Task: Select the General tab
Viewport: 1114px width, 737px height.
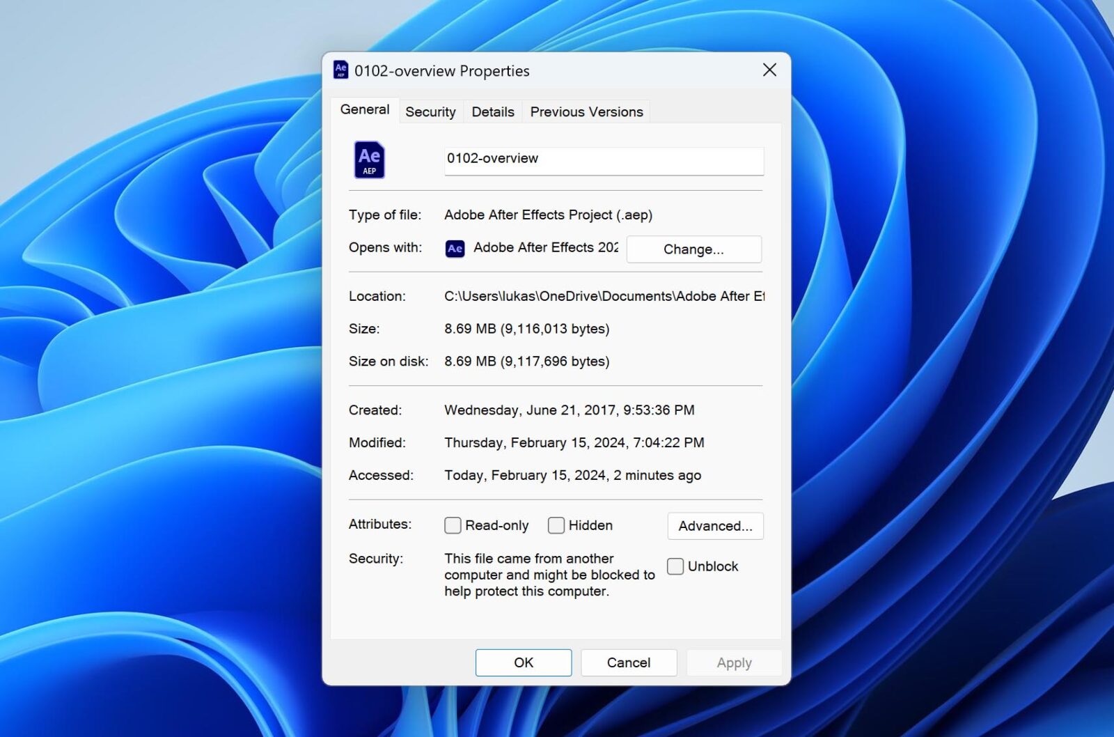Action: coord(363,109)
